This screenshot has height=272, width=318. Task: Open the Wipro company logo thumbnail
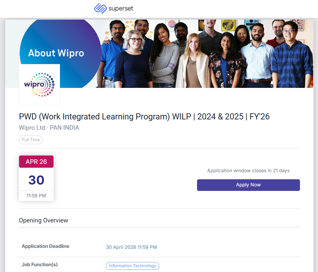point(39,85)
